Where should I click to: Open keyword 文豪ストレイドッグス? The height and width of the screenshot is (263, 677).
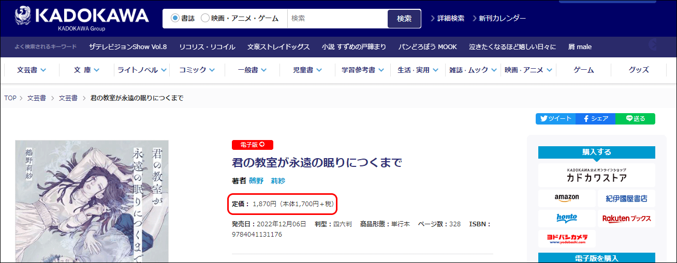(x=278, y=47)
